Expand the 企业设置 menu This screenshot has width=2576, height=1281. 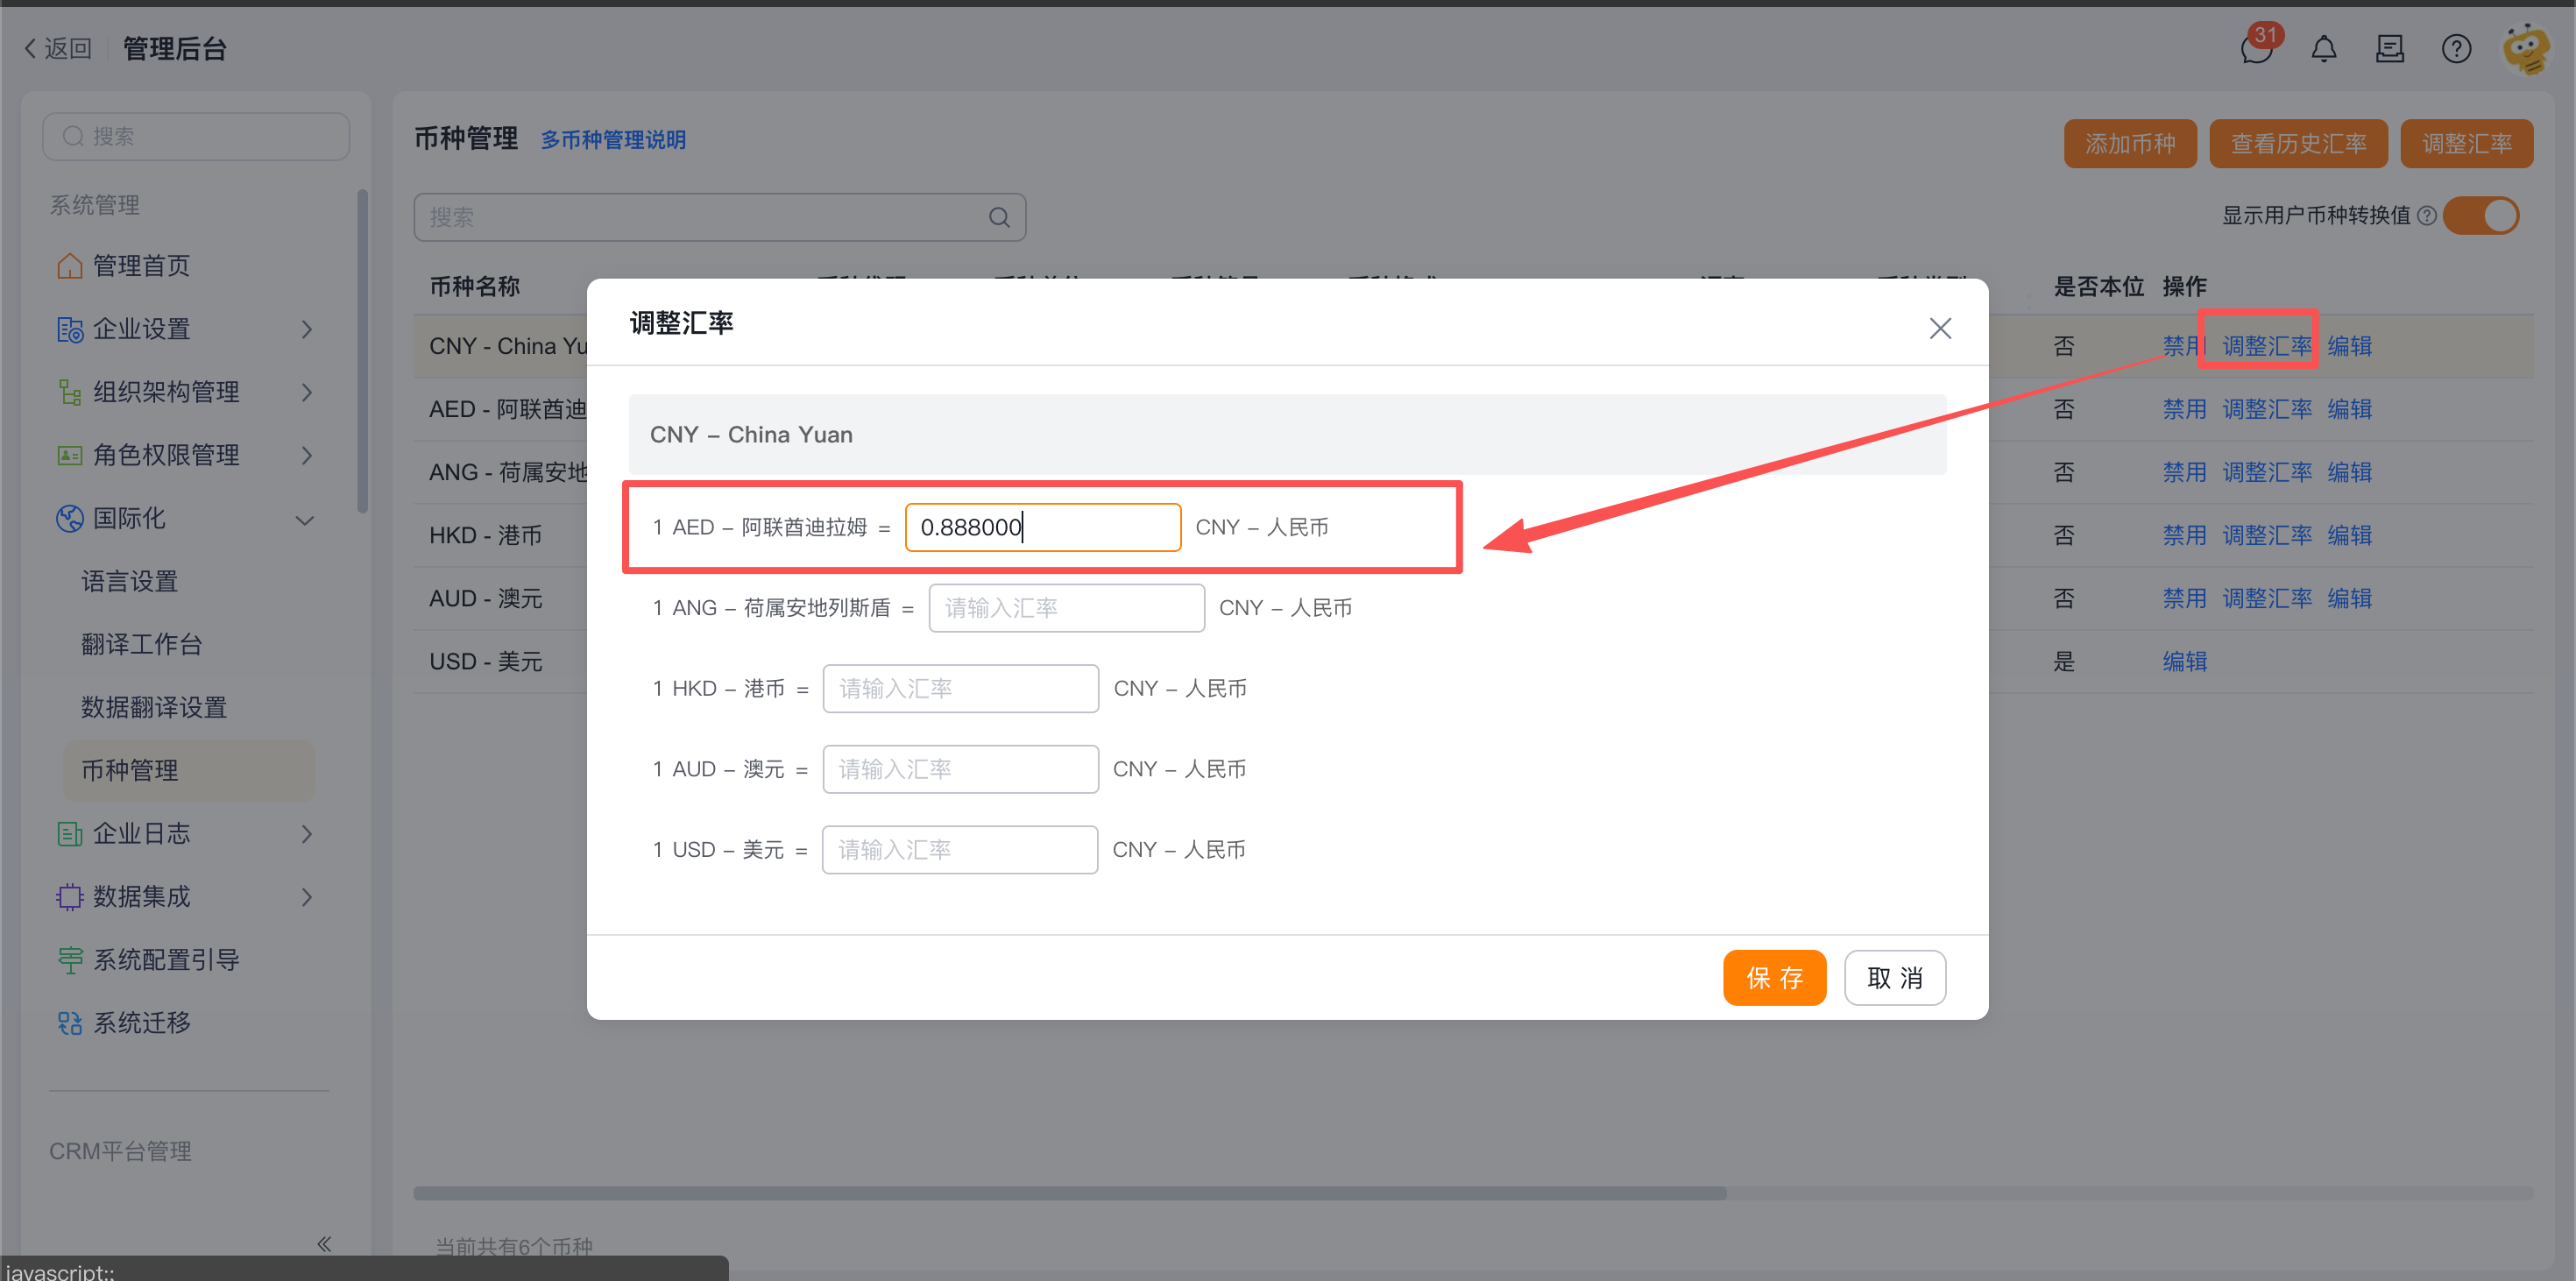185,329
